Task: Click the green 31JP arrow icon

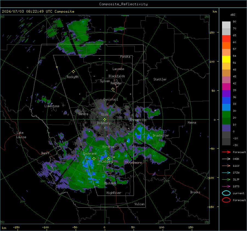Action: pyautogui.click(x=226, y=179)
